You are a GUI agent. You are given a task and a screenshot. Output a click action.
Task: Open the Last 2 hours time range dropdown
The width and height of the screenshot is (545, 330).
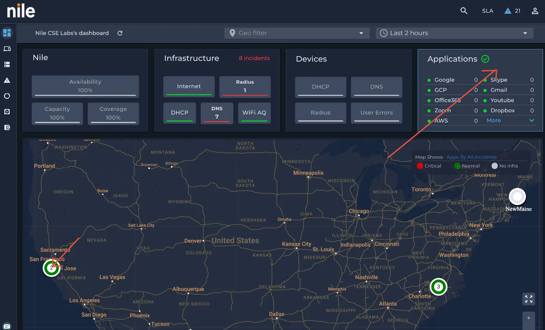tap(455, 33)
